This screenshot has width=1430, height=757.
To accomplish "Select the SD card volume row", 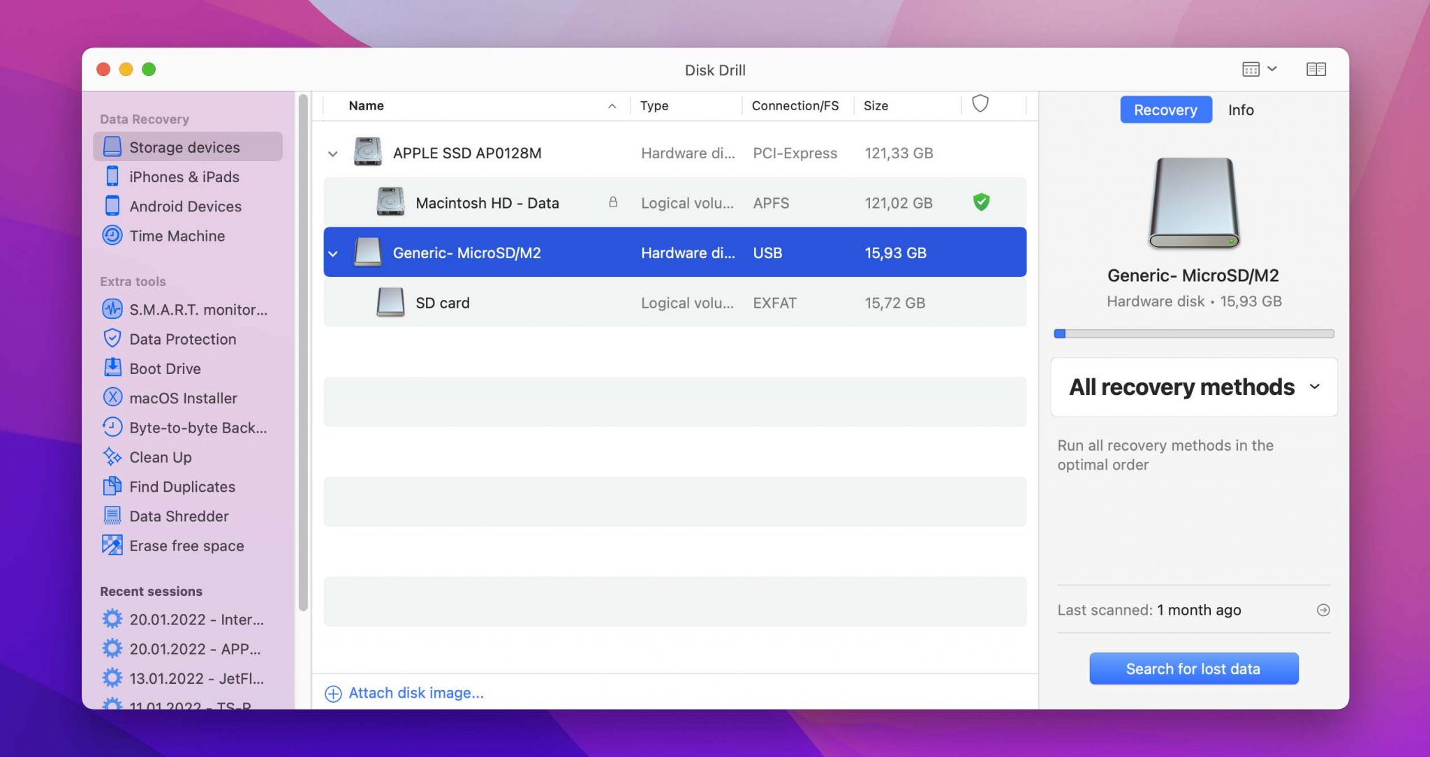I will (x=675, y=302).
